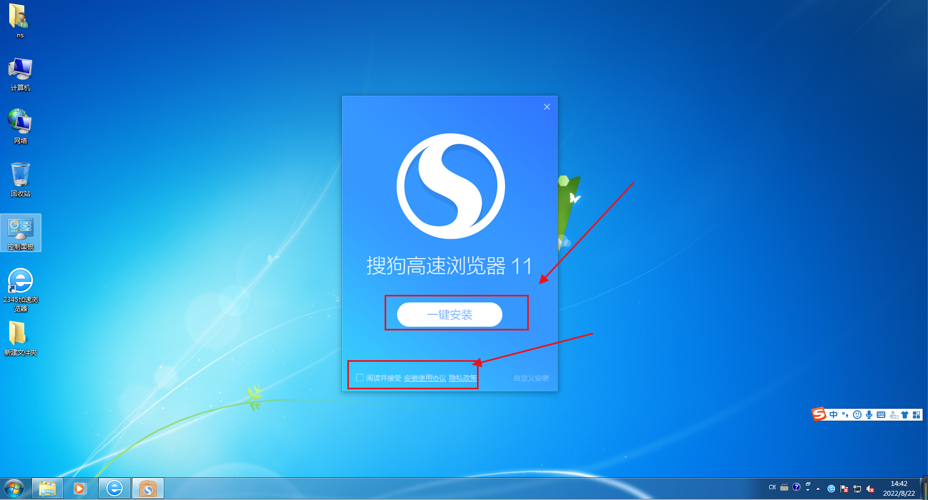928x500 pixels.
Task: Select the 新建文件夹 folder icon
Action: pos(21,339)
